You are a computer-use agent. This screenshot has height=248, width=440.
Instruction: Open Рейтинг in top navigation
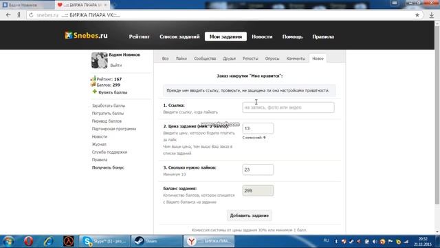(x=139, y=37)
